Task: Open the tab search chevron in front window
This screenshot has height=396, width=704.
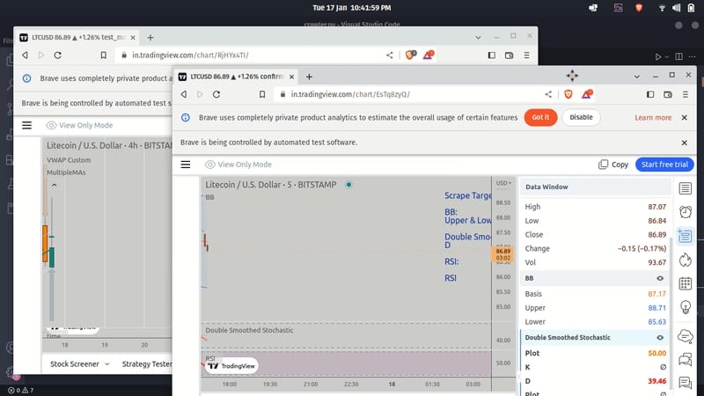Action: [x=636, y=77]
